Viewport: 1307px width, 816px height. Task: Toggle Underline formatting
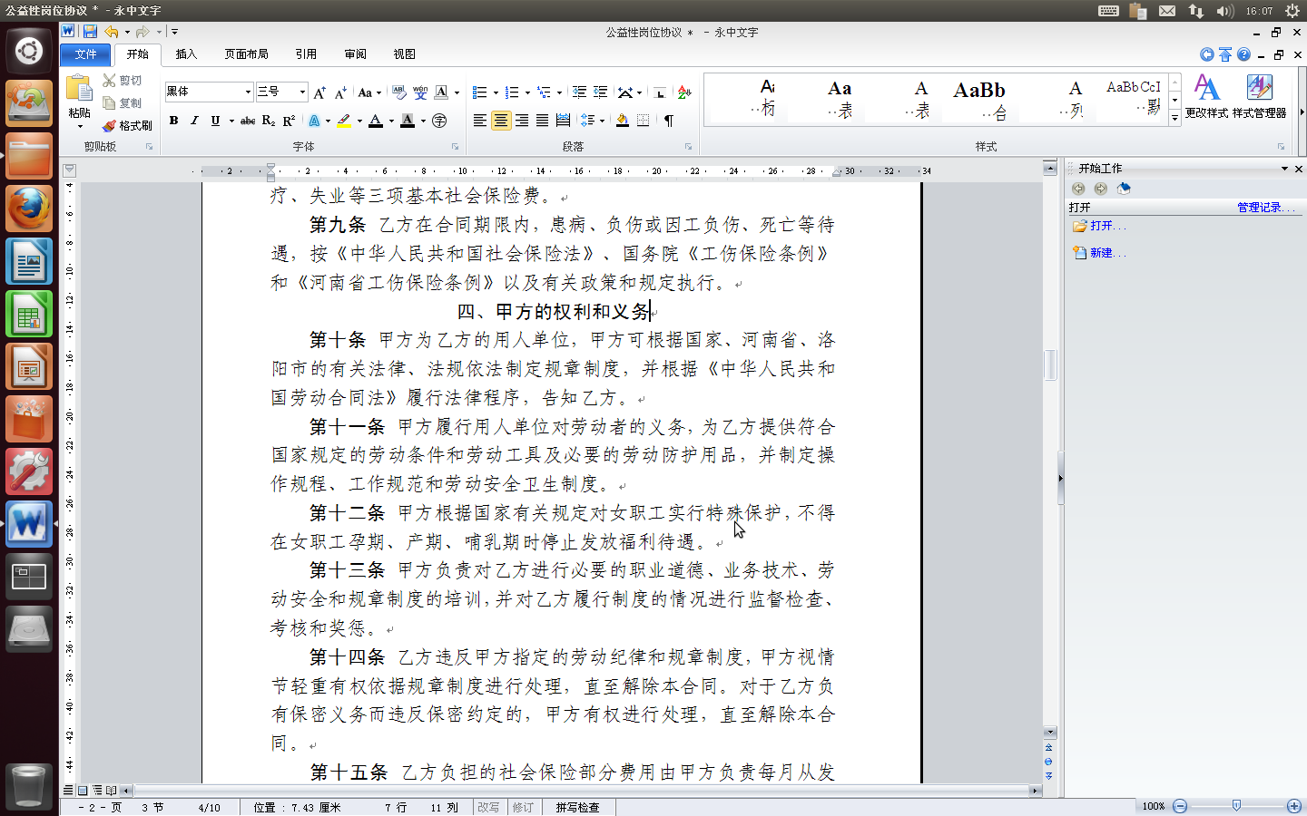(x=215, y=121)
